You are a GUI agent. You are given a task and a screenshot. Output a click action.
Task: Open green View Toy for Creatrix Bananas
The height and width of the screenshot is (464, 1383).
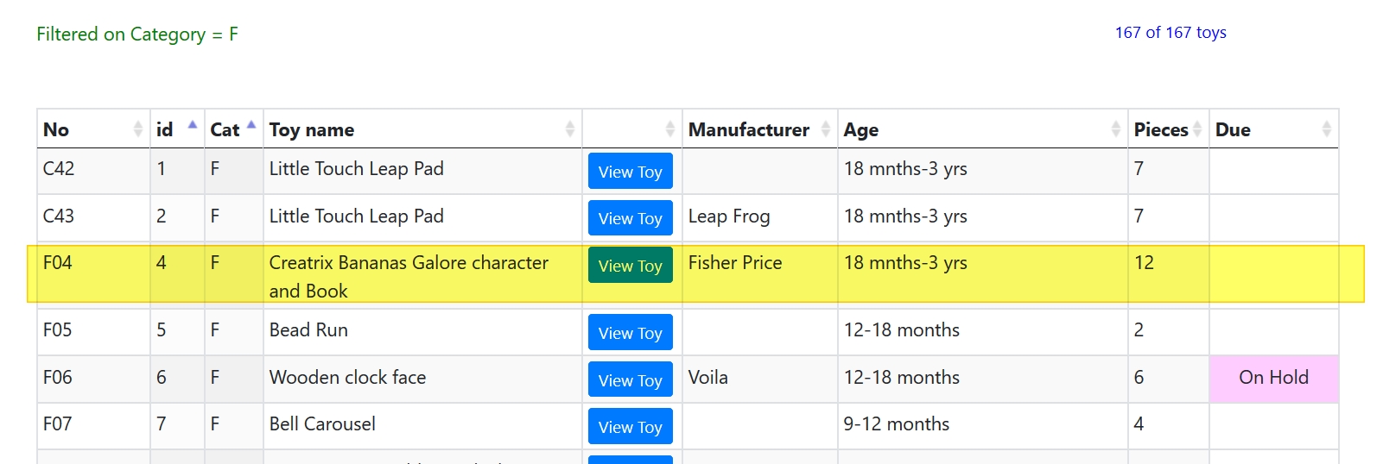[x=630, y=266]
